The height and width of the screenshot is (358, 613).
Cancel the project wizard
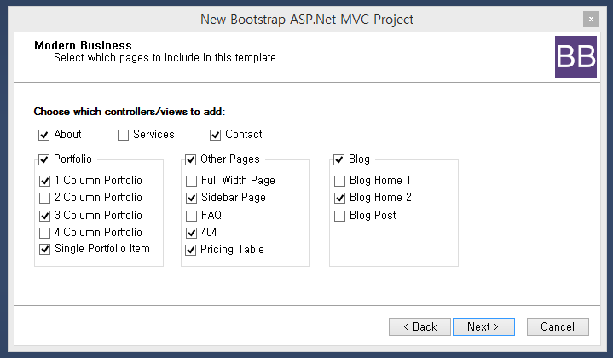click(x=558, y=326)
